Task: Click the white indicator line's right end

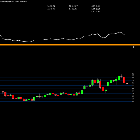Action: point(127,35)
